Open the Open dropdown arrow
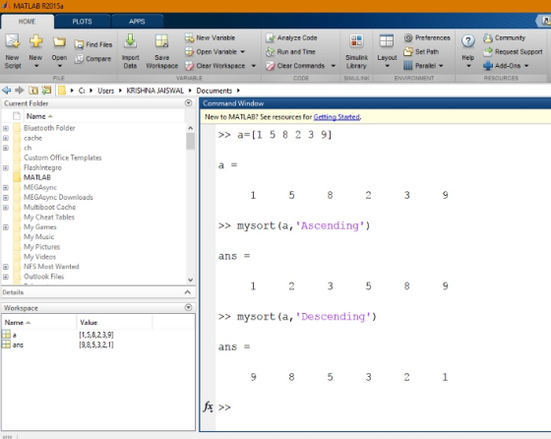Viewport: 551px width, 439px height. 59,66
